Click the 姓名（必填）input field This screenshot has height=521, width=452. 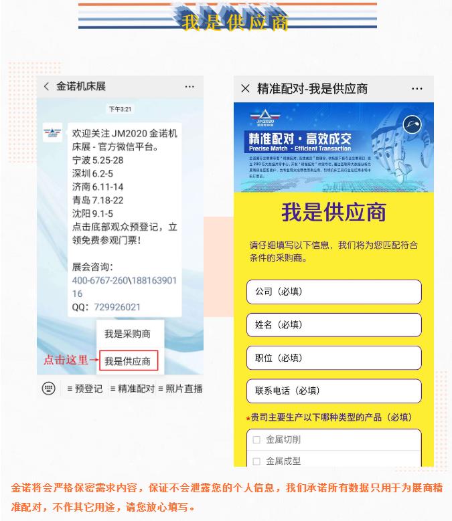pyautogui.click(x=334, y=324)
